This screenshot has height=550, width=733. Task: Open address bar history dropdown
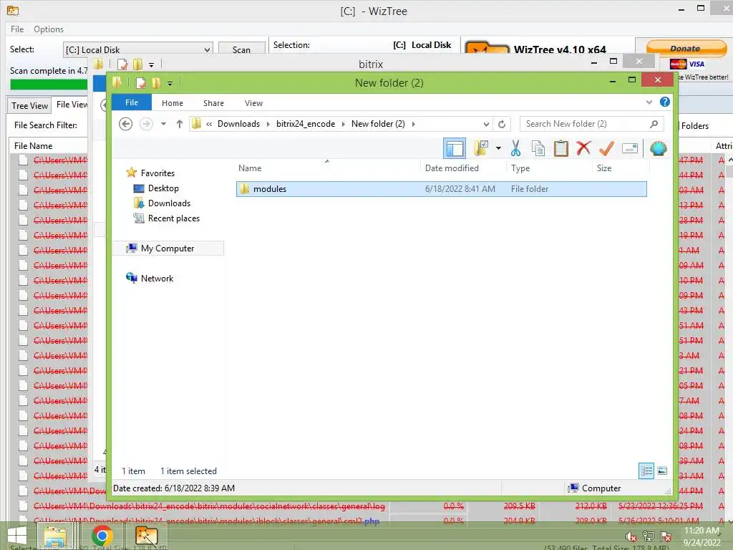486,124
